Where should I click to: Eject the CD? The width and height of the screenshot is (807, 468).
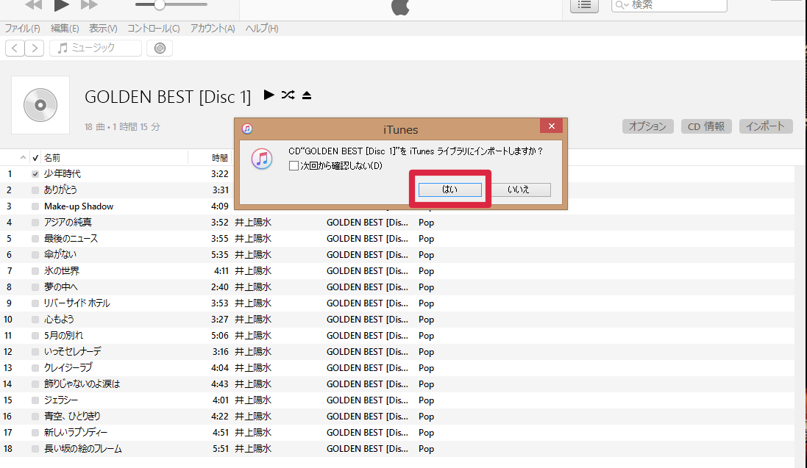coord(307,95)
